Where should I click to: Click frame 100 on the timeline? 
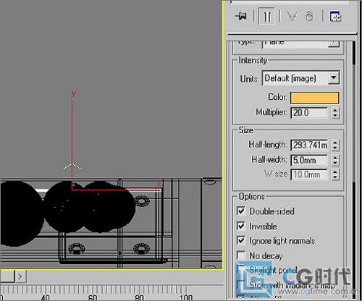point(186,297)
